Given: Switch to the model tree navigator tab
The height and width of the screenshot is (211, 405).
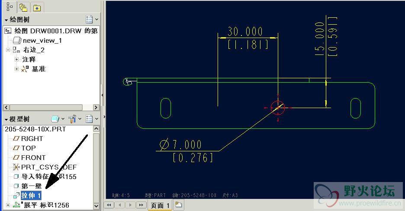Looking at the screenshot, I should pos(10,7).
